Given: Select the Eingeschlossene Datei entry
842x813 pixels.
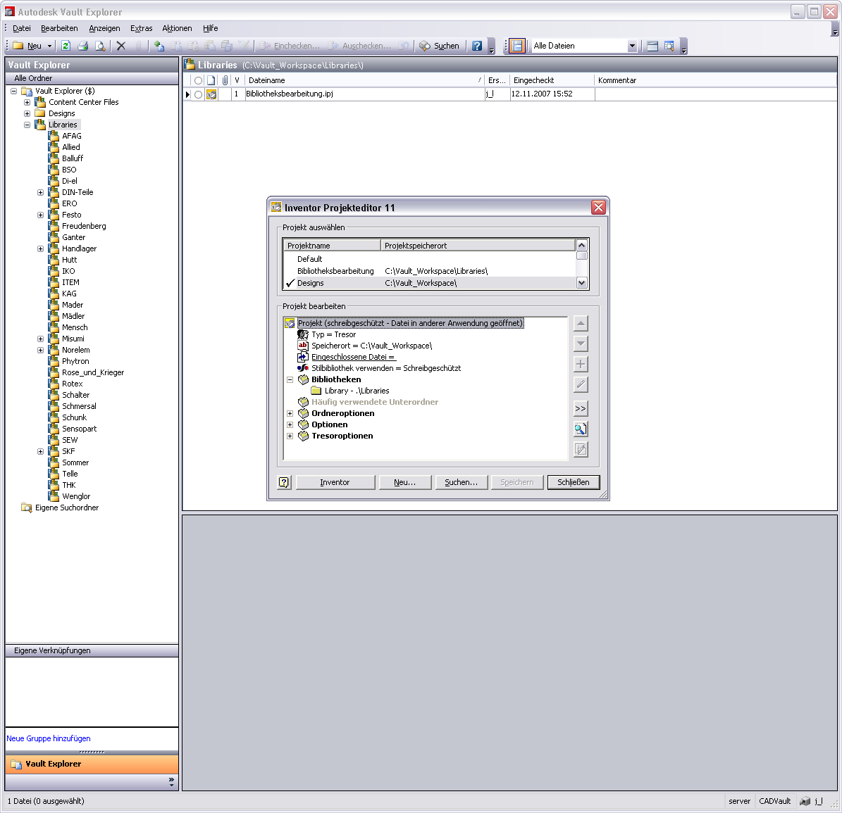Looking at the screenshot, I should tap(353, 357).
